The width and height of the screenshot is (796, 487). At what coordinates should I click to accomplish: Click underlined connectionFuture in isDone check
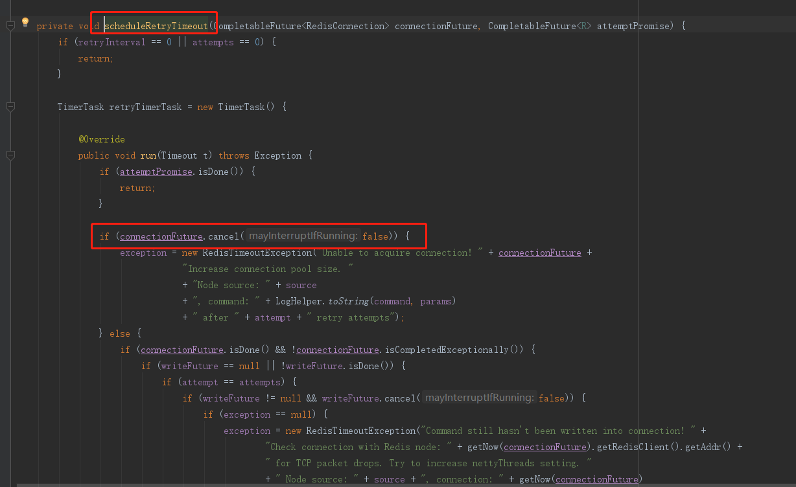[x=181, y=349]
